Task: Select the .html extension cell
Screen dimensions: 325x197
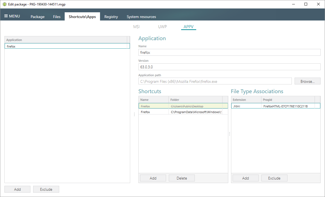Action: (x=246, y=106)
